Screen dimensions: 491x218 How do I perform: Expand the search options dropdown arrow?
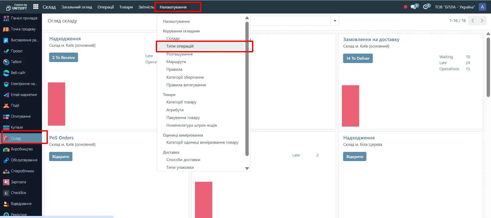(x=335, y=21)
